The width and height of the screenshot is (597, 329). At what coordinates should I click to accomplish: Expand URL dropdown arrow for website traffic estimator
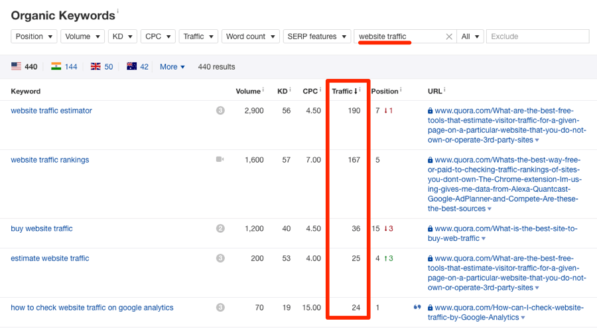tap(537, 140)
